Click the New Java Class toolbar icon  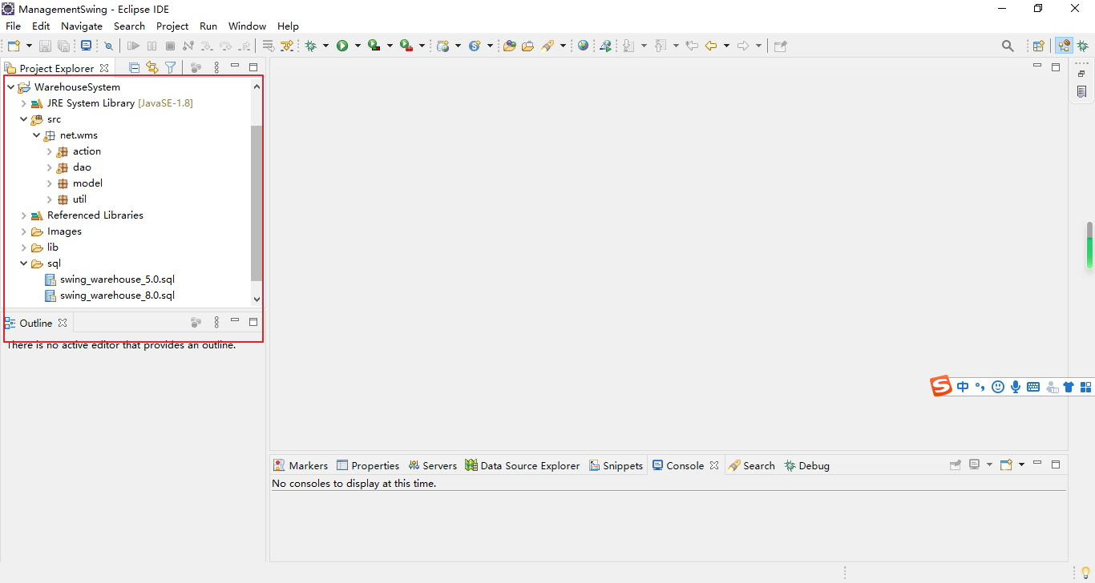[x=475, y=46]
